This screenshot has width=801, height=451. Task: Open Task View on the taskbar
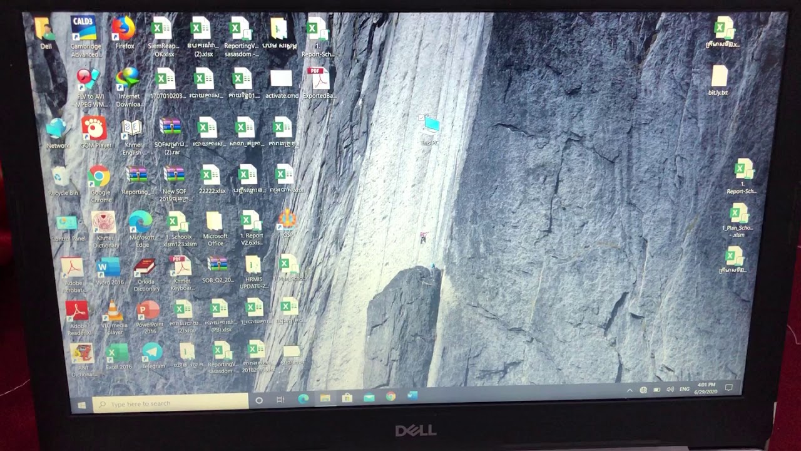[x=280, y=400]
